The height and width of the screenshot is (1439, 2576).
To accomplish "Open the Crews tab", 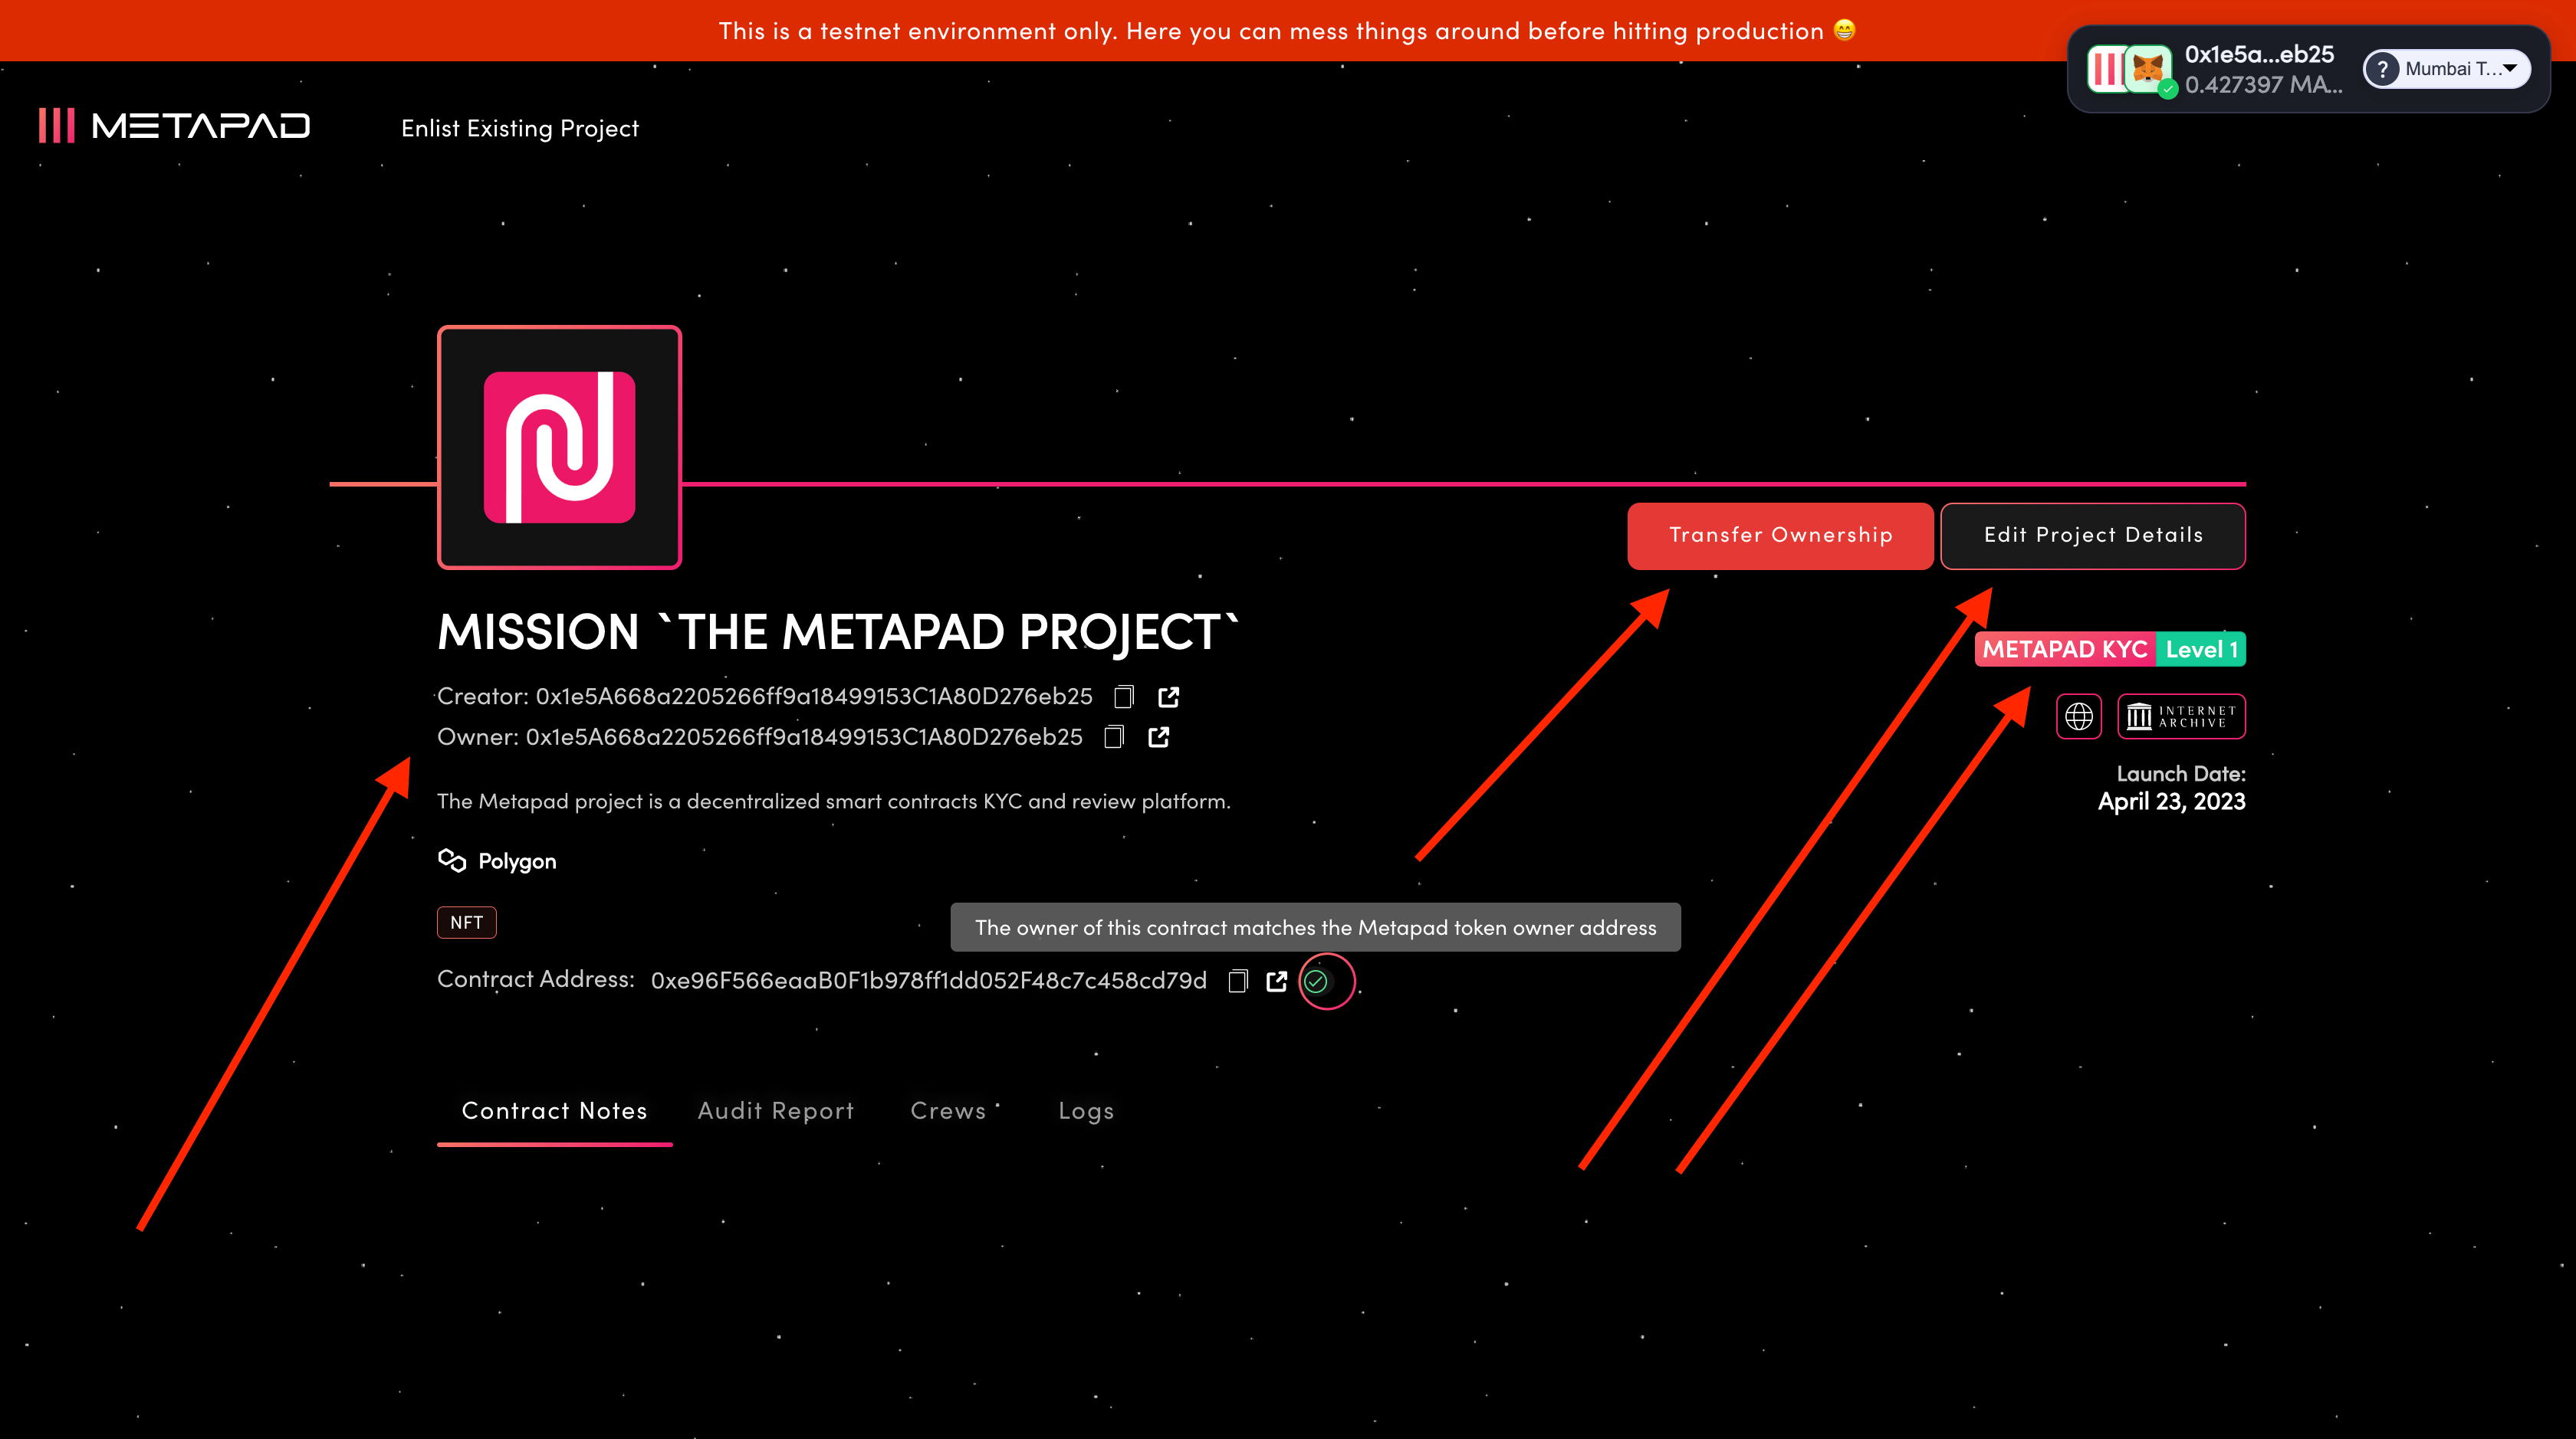I will 947,1111.
